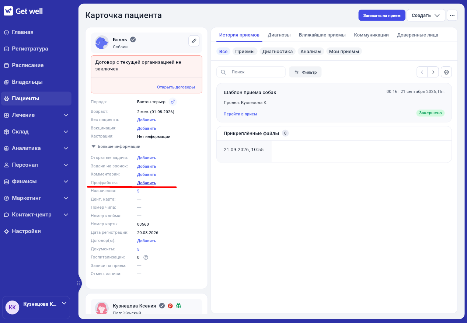This screenshot has height=323, width=467.
Task: Click the Поиск search field
Action: pyautogui.click(x=251, y=72)
